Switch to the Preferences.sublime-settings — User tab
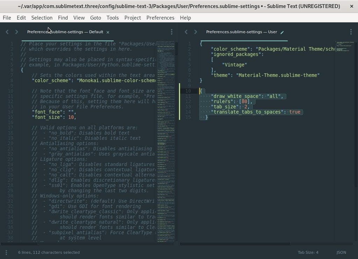Viewport: 358px width, 259px height. [x=241, y=32]
